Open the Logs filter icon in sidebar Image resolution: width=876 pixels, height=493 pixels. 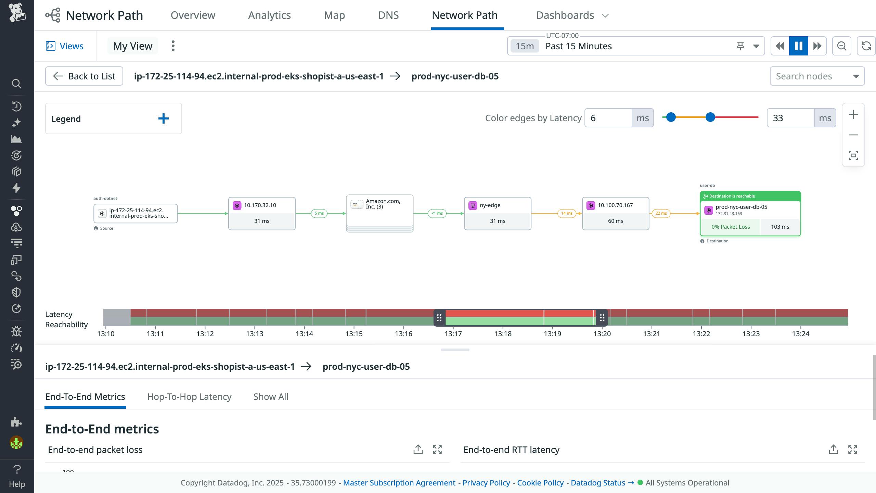pos(17,243)
